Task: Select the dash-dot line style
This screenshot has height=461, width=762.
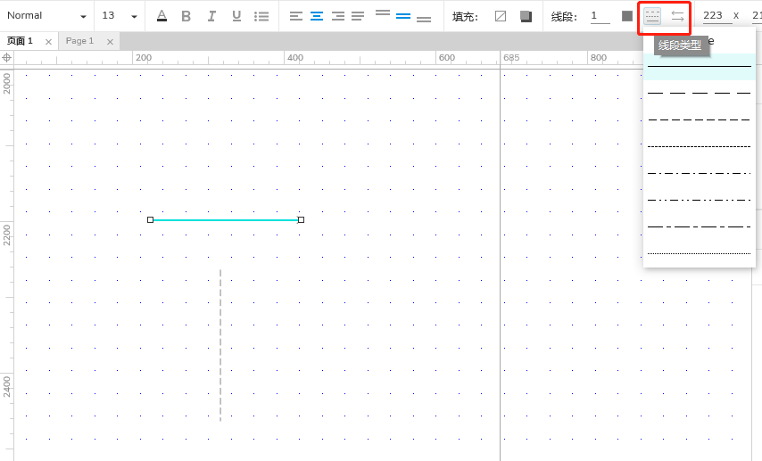Action: pyautogui.click(x=700, y=173)
